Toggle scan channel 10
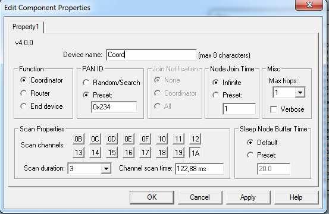Screen dimensions: 329x214 tap(162, 139)
